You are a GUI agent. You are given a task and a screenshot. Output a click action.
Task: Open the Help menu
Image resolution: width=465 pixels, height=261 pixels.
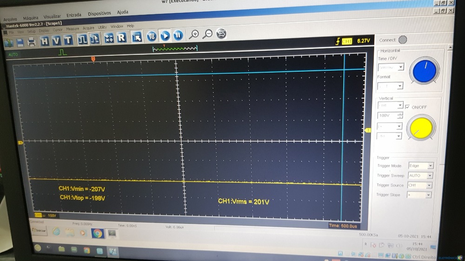click(131, 26)
